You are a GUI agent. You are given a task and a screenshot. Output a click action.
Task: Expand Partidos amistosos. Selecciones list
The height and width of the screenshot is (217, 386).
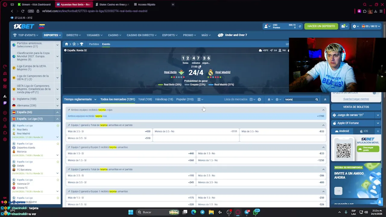(x=57, y=45)
